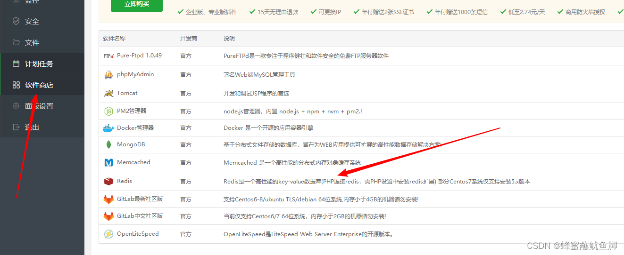Screen dimensions: 624x255
Task: Open 安全 in the sidebar
Action: (32, 22)
